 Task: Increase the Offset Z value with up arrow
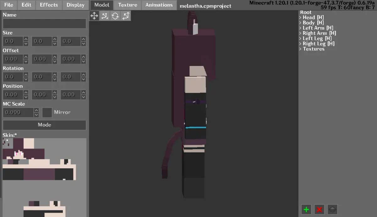tap(83, 57)
